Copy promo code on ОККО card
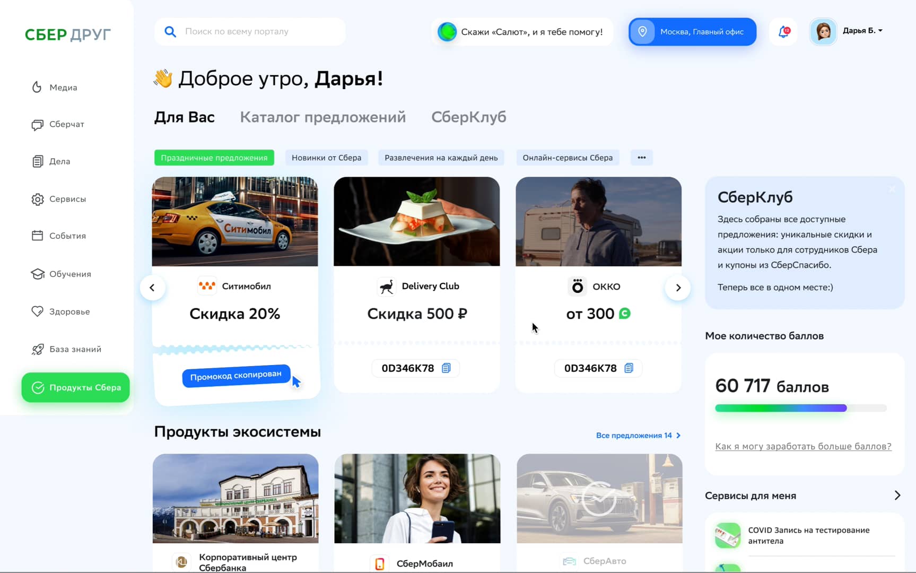This screenshot has height=573, width=916. [x=629, y=368]
